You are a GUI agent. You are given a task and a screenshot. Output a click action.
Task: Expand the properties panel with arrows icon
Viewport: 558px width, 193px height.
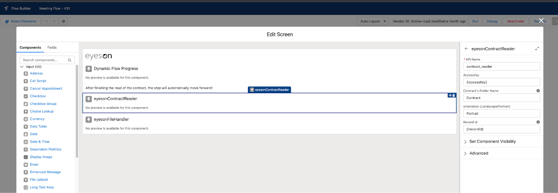pos(537,49)
